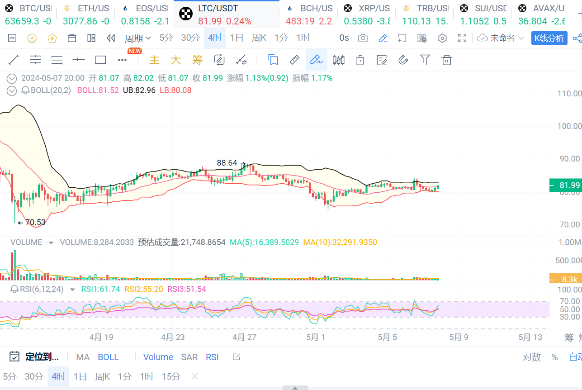Image resolution: width=582 pixels, height=390 pixels.
Task: Click the trash icon to delete drawings
Action: pyautogui.click(x=447, y=60)
